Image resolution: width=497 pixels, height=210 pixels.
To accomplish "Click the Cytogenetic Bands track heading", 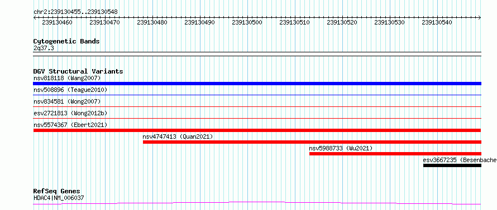I will click(x=66, y=41).
